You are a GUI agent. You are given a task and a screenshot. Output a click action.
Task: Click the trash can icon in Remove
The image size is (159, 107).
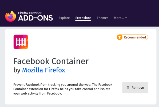point(128,88)
